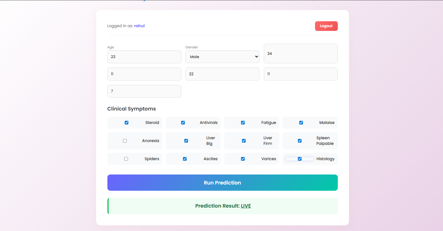
Task: Toggle the Histology checkbox
Action: (x=300, y=159)
